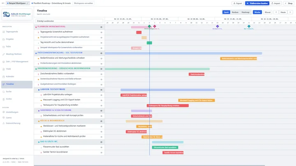
Task: Click priority icon beside Zwischenabnahme Elektro vorbereiten
Action: click(x=38, y=74)
